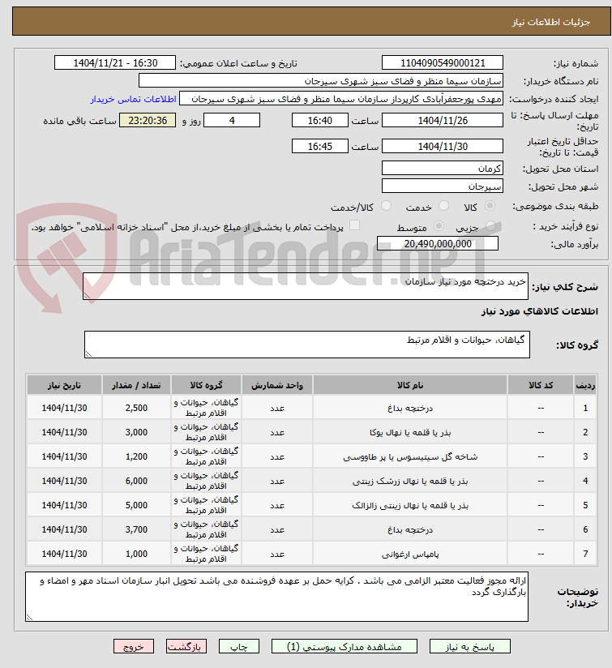
Task: Click quantity cell 5,000
Action: point(136,505)
